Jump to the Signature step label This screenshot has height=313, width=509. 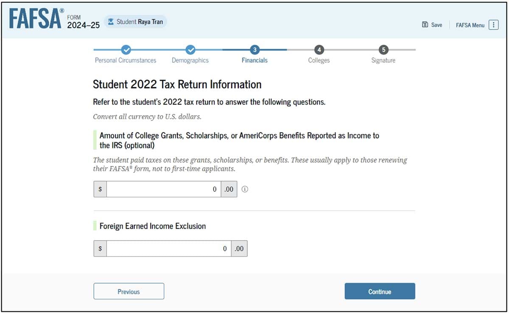(383, 60)
